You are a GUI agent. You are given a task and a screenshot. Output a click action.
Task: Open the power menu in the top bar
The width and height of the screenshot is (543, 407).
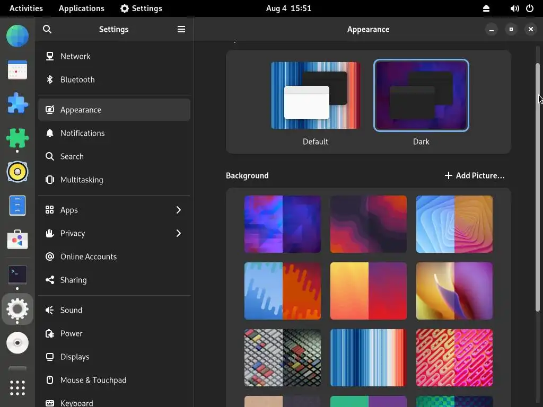(530, 8)
